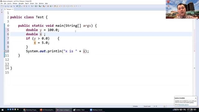Toggle Mark Occurrences highlighted toolbar button
Image resolution: width=199 pixels, height=112 pixels.
pyautogui.click(x=19, y=6)
